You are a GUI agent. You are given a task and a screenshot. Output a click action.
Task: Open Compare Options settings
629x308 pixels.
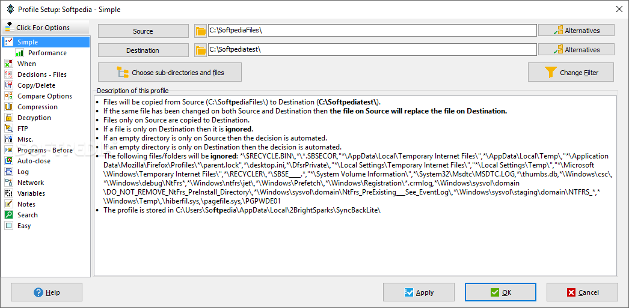(46, 96)
